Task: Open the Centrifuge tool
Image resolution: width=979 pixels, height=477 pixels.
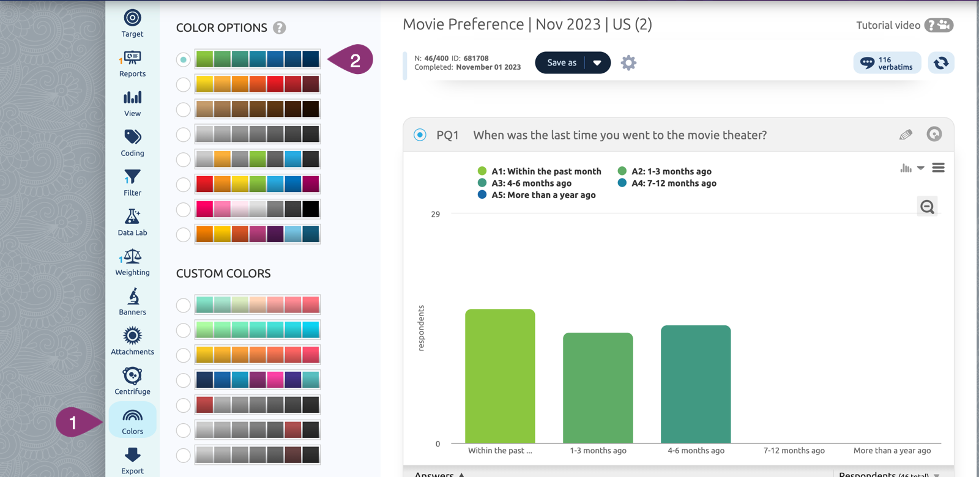Action: (132, 382)
